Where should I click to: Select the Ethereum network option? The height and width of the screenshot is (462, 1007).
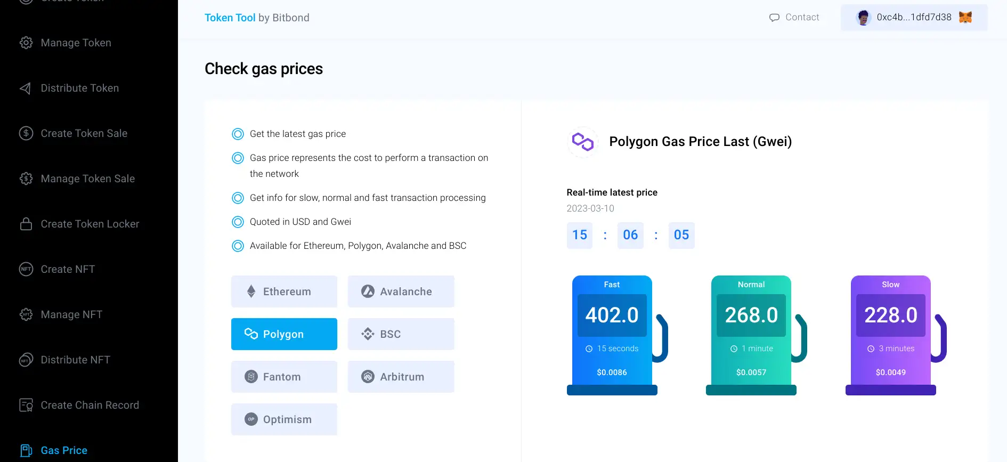(x=284, y=291)
